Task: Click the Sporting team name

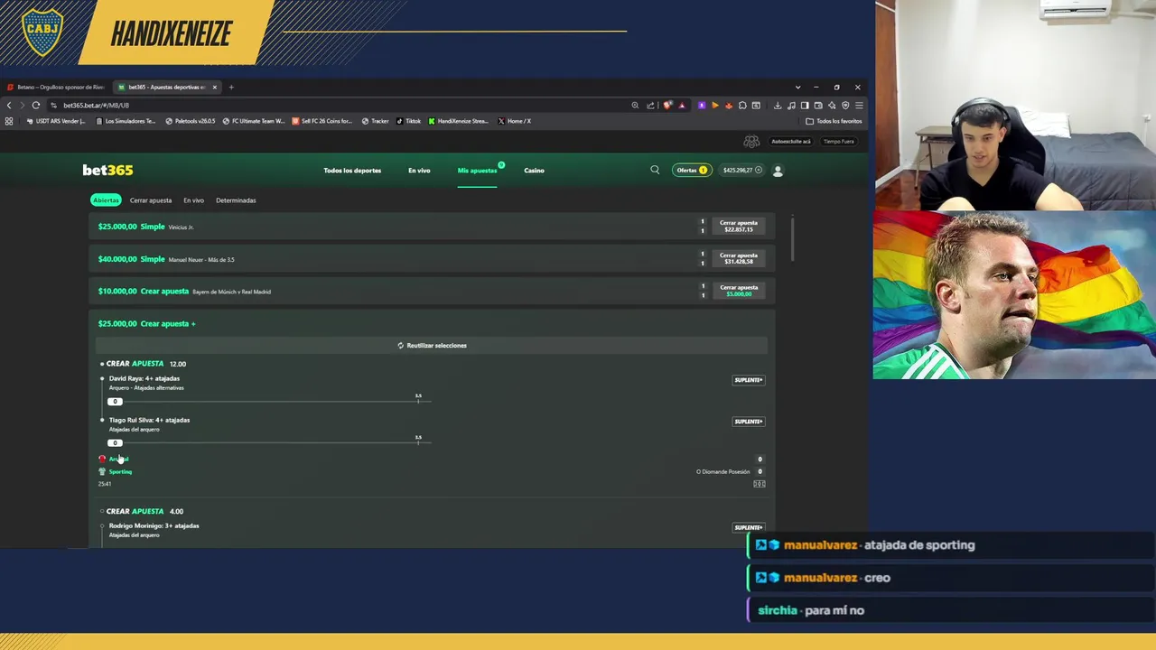Action: point(120,471)
